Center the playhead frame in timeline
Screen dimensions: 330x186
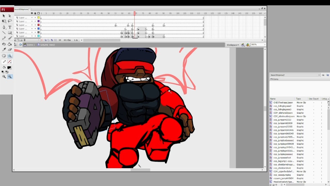point(42,40)
